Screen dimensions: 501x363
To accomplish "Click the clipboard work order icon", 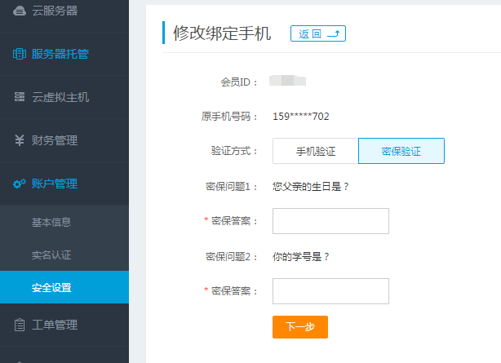I will pyautogui.click(x=19, y=325).
